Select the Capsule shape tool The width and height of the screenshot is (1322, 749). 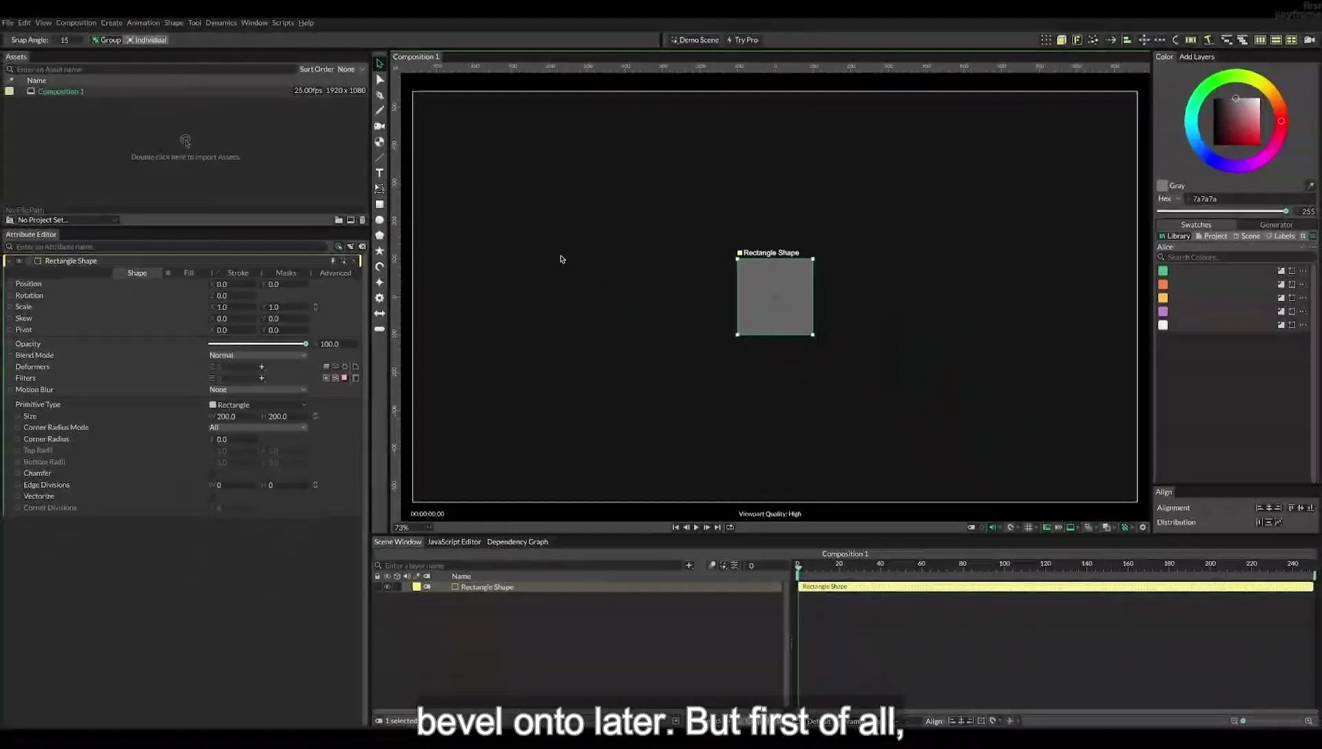coord(379,329)
